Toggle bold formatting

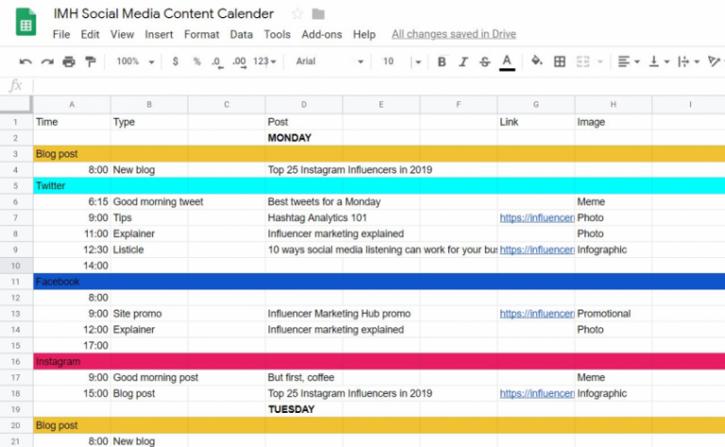point(441,61)
